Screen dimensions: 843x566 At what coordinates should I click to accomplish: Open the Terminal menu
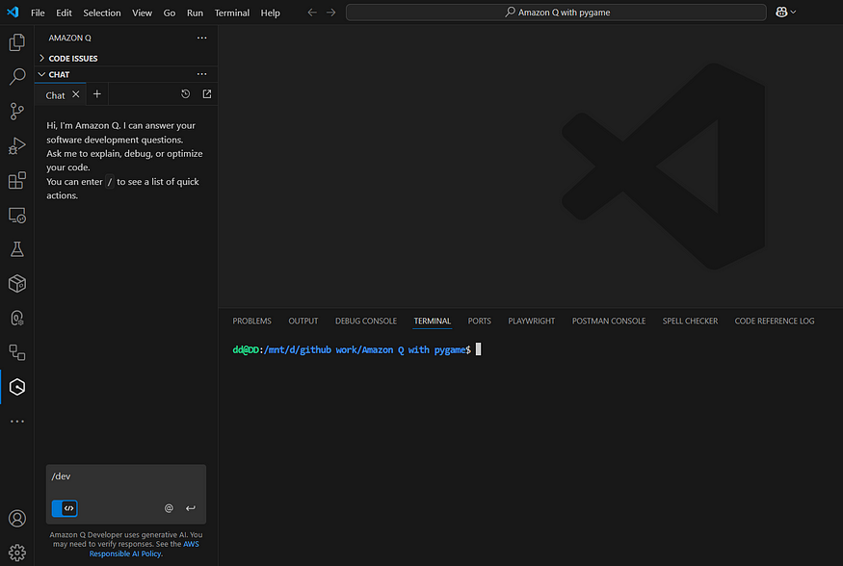point(232,13)
